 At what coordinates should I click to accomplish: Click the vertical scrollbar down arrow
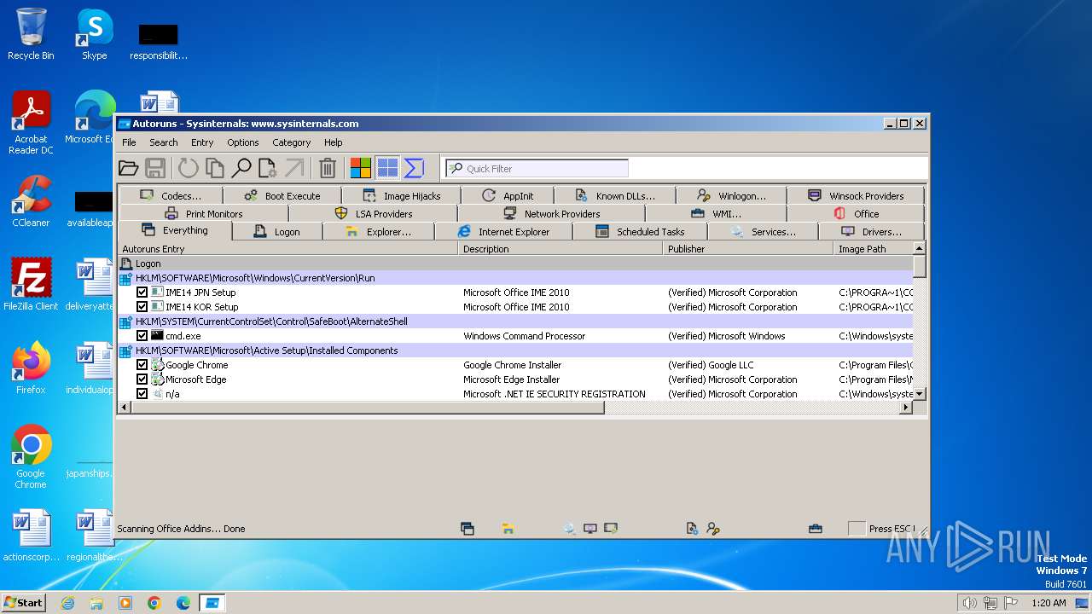919,394
